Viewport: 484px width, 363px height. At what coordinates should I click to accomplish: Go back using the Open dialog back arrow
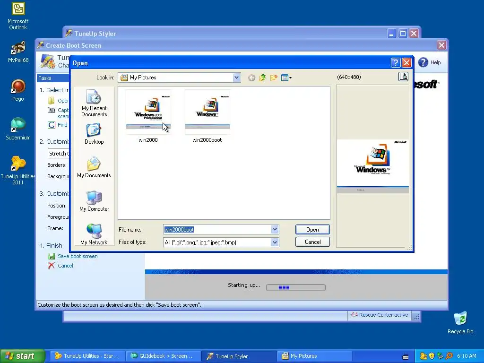(x=251, y=78)
